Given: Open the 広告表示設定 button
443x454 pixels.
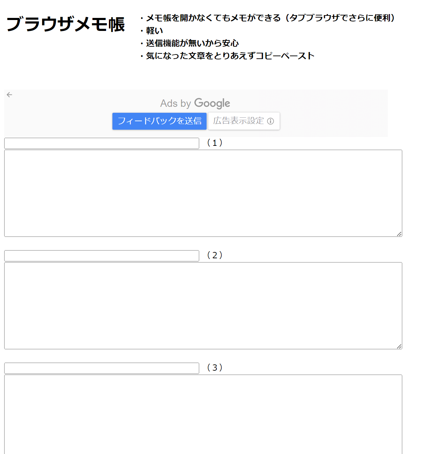Looking at the screenshot, I should 244,121.
